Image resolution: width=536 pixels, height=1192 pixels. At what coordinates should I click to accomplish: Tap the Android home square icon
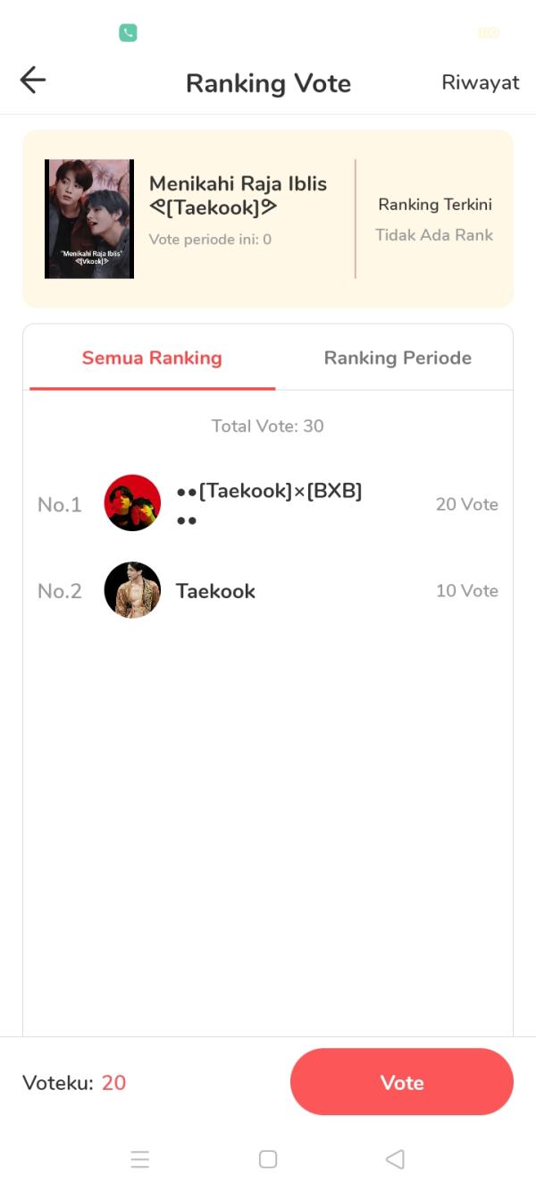point(268,1160)
